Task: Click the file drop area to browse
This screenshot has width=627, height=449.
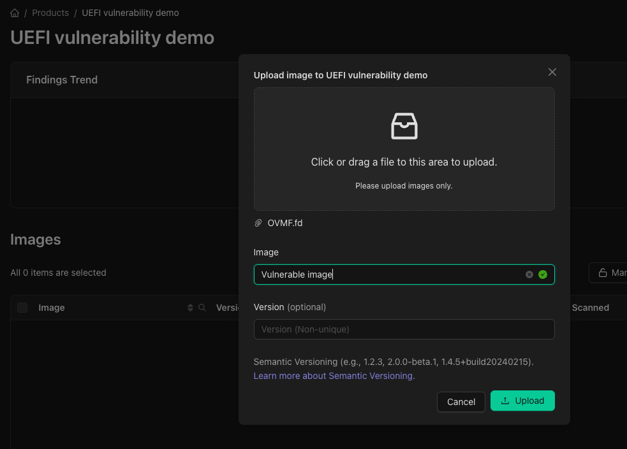Action: [x=404, y=162]
